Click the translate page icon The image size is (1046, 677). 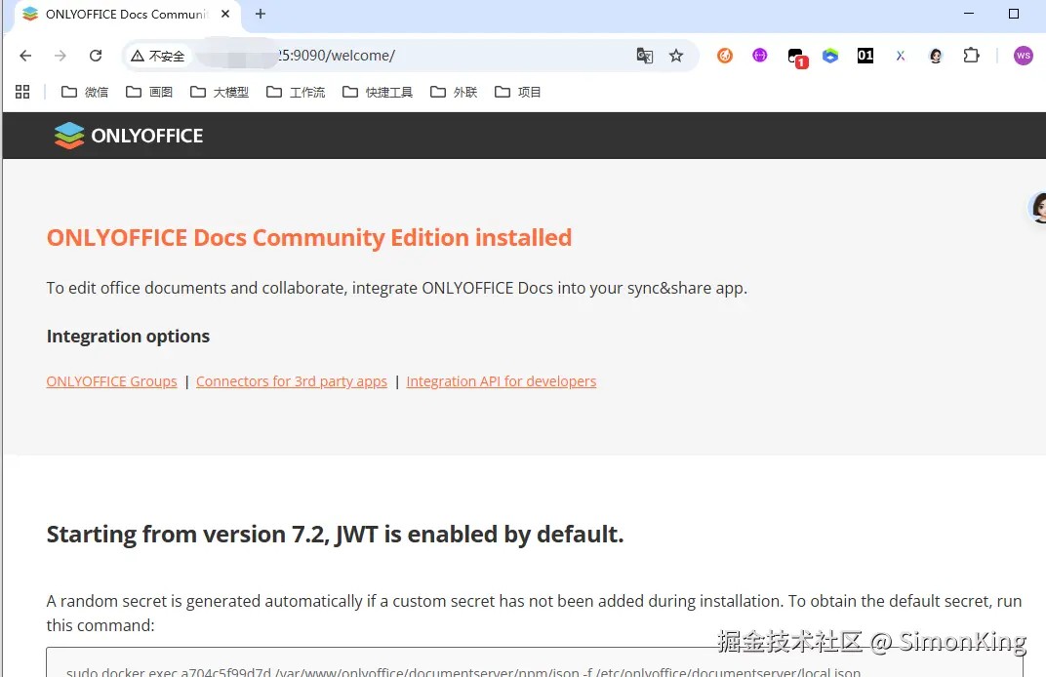click(x=644, y=56)
